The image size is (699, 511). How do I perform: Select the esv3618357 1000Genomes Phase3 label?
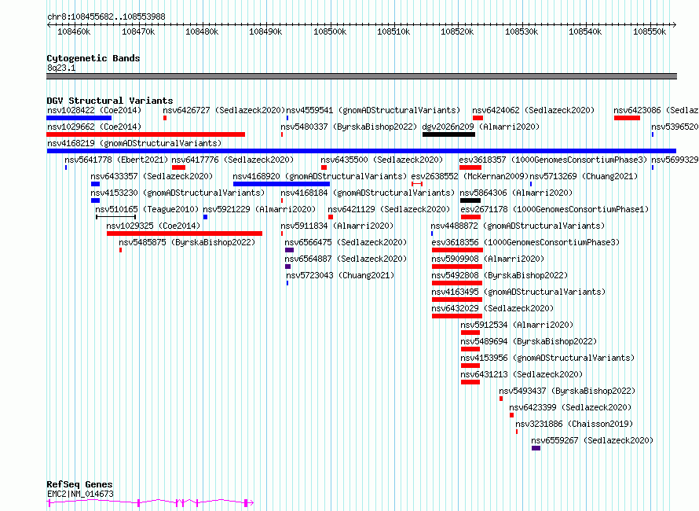point(553,160)
